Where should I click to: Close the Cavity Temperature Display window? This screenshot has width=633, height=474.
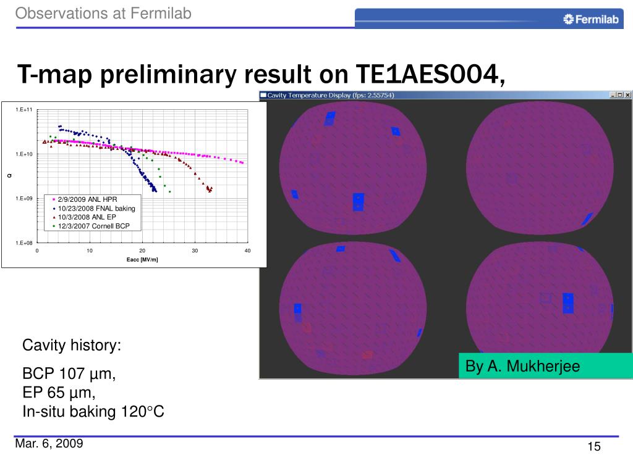pyautogui.click(x=627, y=95)
